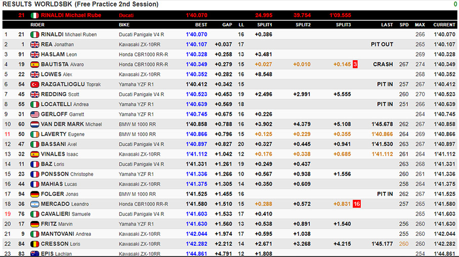Image resolution: width=459 pixels, height=257 pixels.
Task: Click the SPLIT2 column header
Action: pyautogui.click(x=303, y=25)
